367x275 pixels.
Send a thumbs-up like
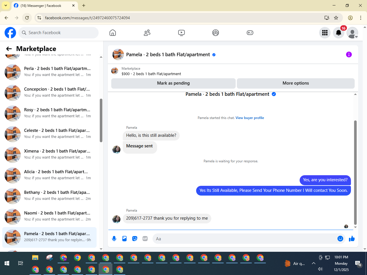click(x=352, y=239)
